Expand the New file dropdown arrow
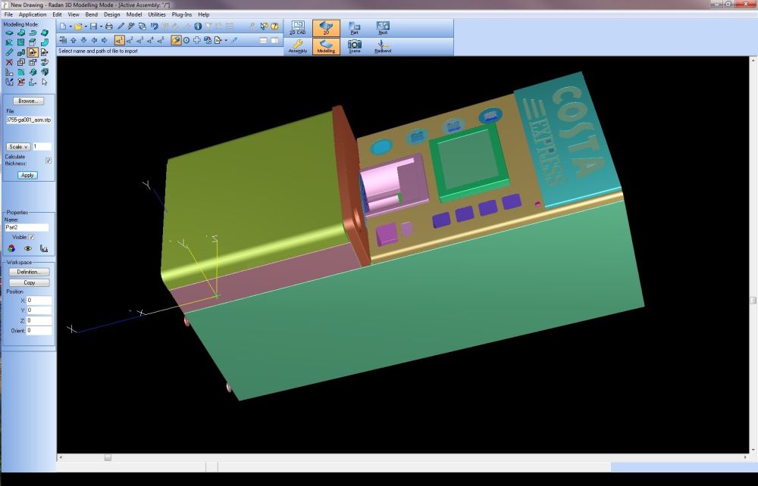Viewport: 758px width, 486px height. coord(70,26)
